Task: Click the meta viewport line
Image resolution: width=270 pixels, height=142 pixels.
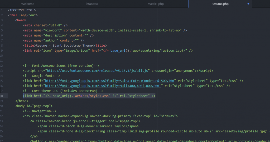Action: pyautogui.click(x=105, y=30)
